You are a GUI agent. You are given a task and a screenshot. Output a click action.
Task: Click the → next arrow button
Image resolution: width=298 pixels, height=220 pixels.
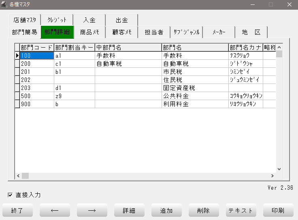coord(92,210)
